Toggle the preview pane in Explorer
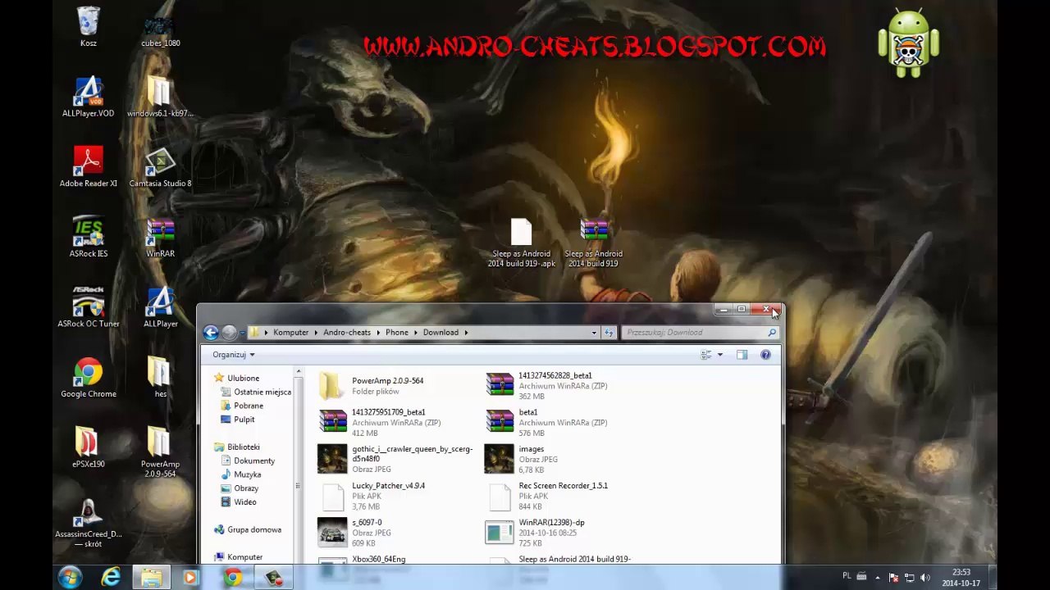Viewport: 1050px width, 590px height. pyautogui.click(x=742, y=355)
